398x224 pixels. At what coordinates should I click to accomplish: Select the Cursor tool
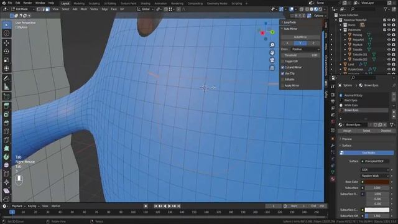[6, 33]
